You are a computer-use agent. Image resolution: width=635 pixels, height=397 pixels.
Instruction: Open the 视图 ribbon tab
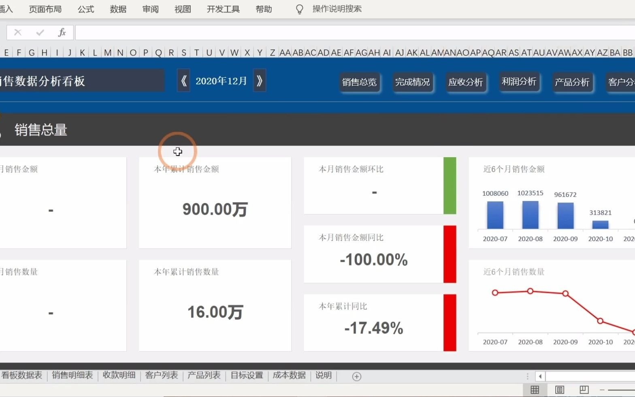(183, 9)
